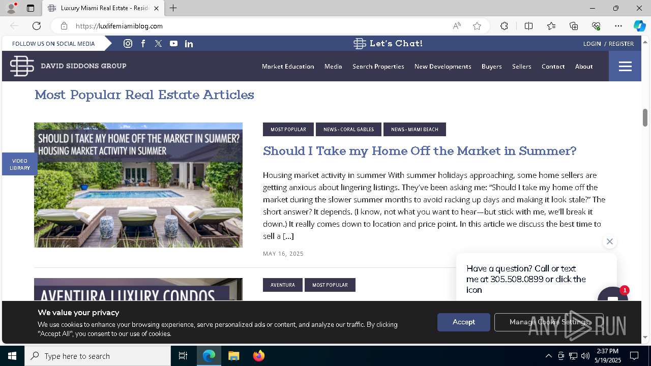Image resolution: width=651 pixels, height=366 pixels.
Task: Open the LinkedIn social icon
Action: tap(189, 44)
